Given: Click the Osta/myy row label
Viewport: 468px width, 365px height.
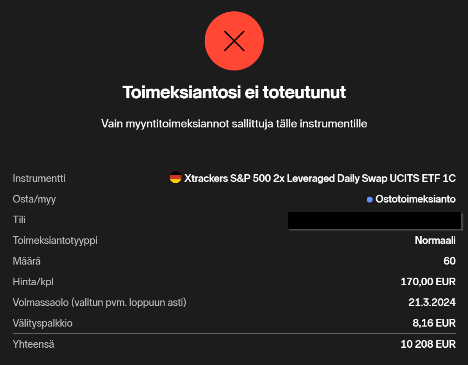Looking at the screenshot, I should tap(34, 199).
